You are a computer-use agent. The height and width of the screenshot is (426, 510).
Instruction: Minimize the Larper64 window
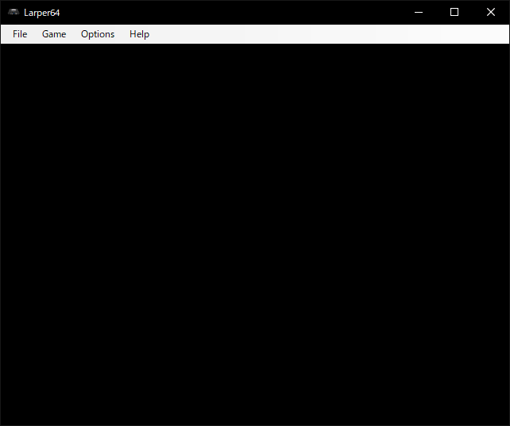[418, 12]
